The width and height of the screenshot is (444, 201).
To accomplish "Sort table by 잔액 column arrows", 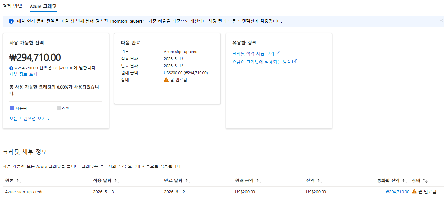I will pos(319,181).
